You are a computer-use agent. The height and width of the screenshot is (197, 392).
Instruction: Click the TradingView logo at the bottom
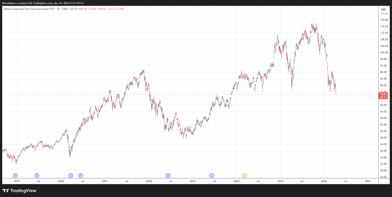pyautogui.click(x=19, y=190)
